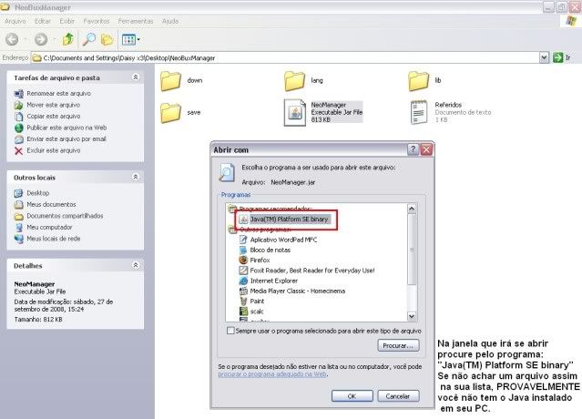The height and width of the screenshot is (419, 582).
Task: Close the Abrir com dialog
Action: [x=426, y=149]
